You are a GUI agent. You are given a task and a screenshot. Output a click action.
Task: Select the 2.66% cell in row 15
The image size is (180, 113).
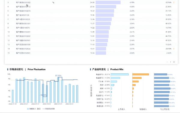169,53
